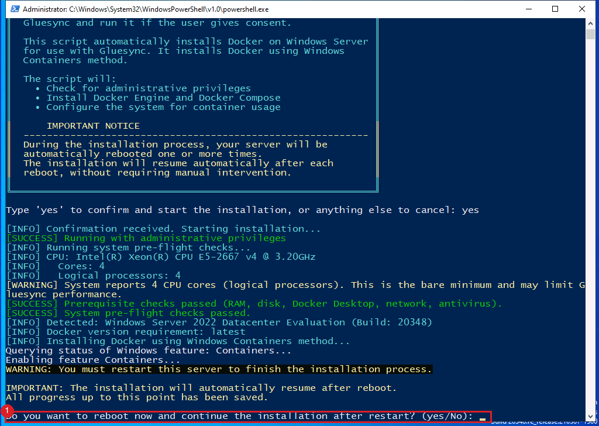Click the 'IMPORTANT NOTICE' heading
This screenshot has width=599, height=426.
pyautogui.click(x=93, y=126)
